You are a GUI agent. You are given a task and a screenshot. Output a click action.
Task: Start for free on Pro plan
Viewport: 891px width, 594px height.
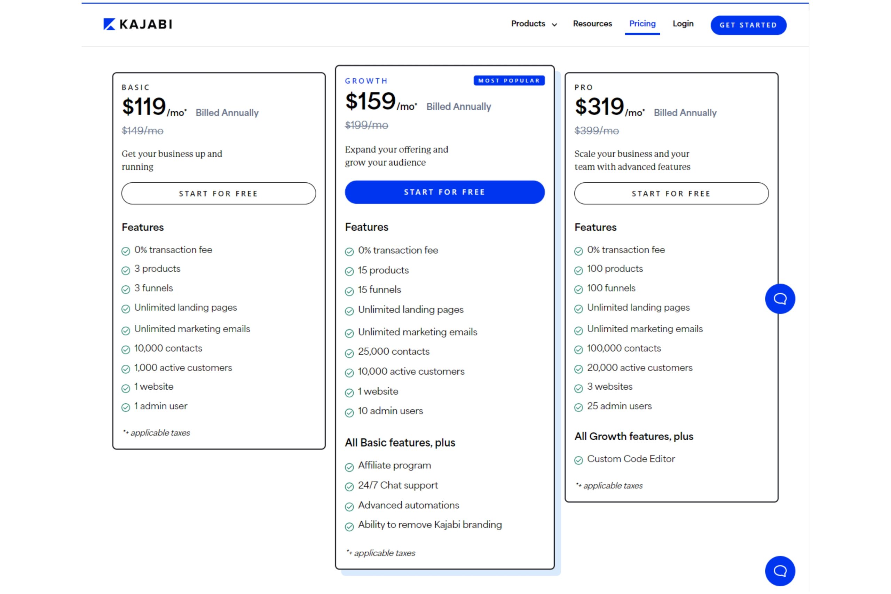coord(671,193)
